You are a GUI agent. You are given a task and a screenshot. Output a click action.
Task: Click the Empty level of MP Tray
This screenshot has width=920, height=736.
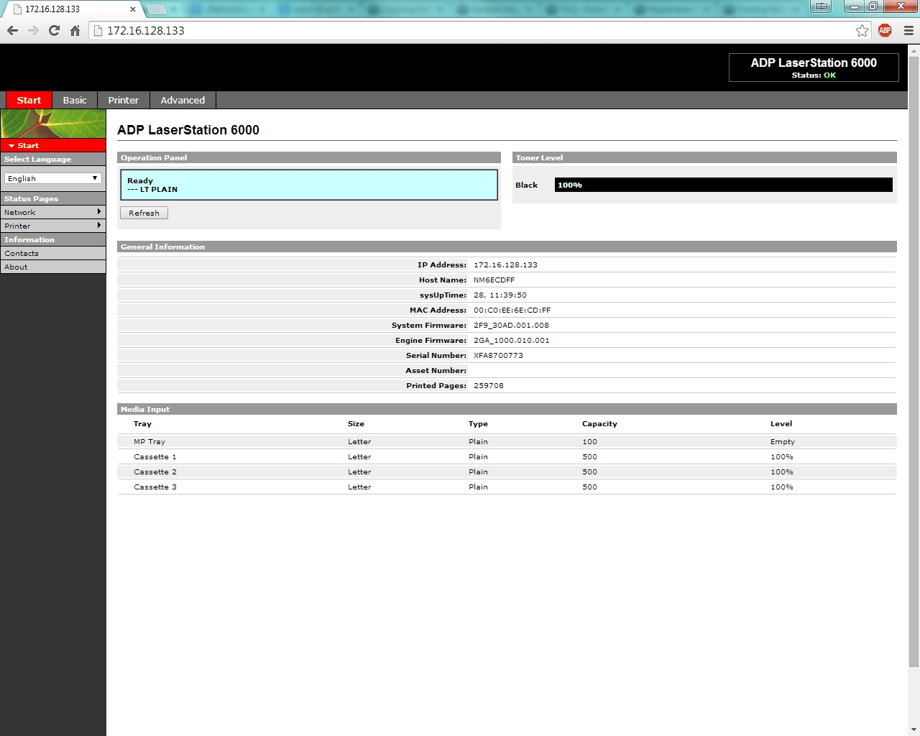[783, 441]
